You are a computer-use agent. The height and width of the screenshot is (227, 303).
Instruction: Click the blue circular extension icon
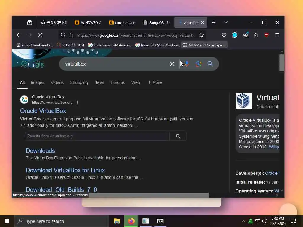[235, 35]
